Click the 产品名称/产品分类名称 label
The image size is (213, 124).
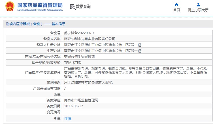43,57
